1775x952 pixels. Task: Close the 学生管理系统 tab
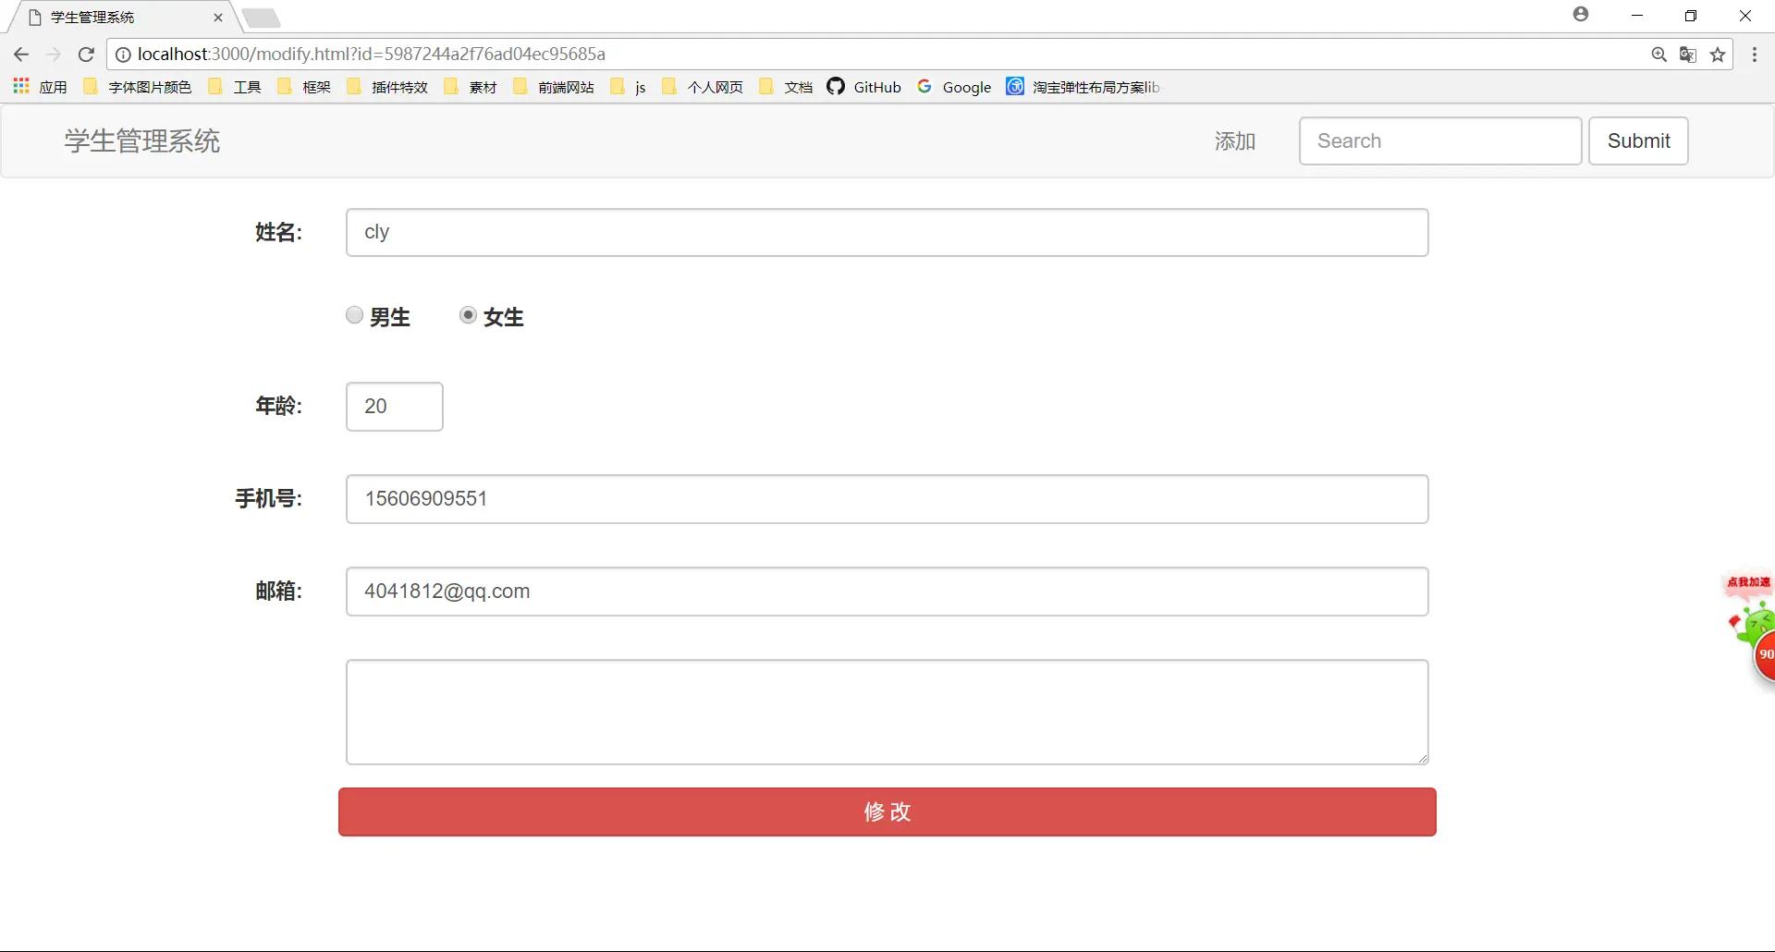[x=218, y=18]
